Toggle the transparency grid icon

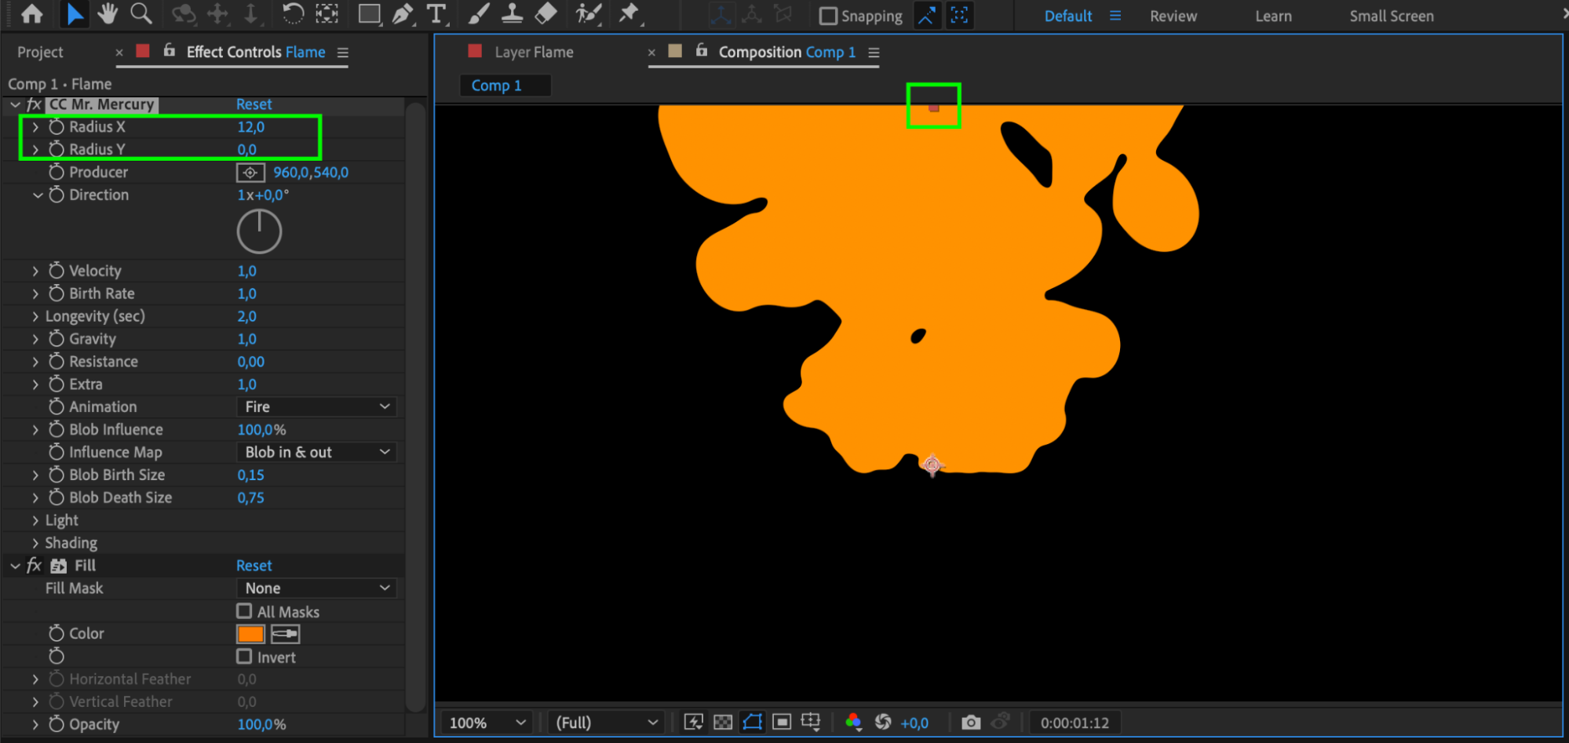point(723,722)
